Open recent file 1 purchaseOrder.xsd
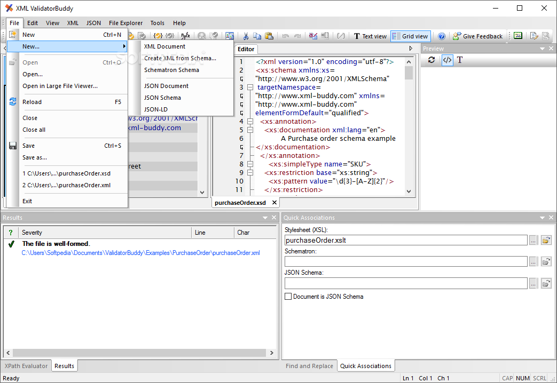This screenshot has height=383, width=557. click(67, 173)
